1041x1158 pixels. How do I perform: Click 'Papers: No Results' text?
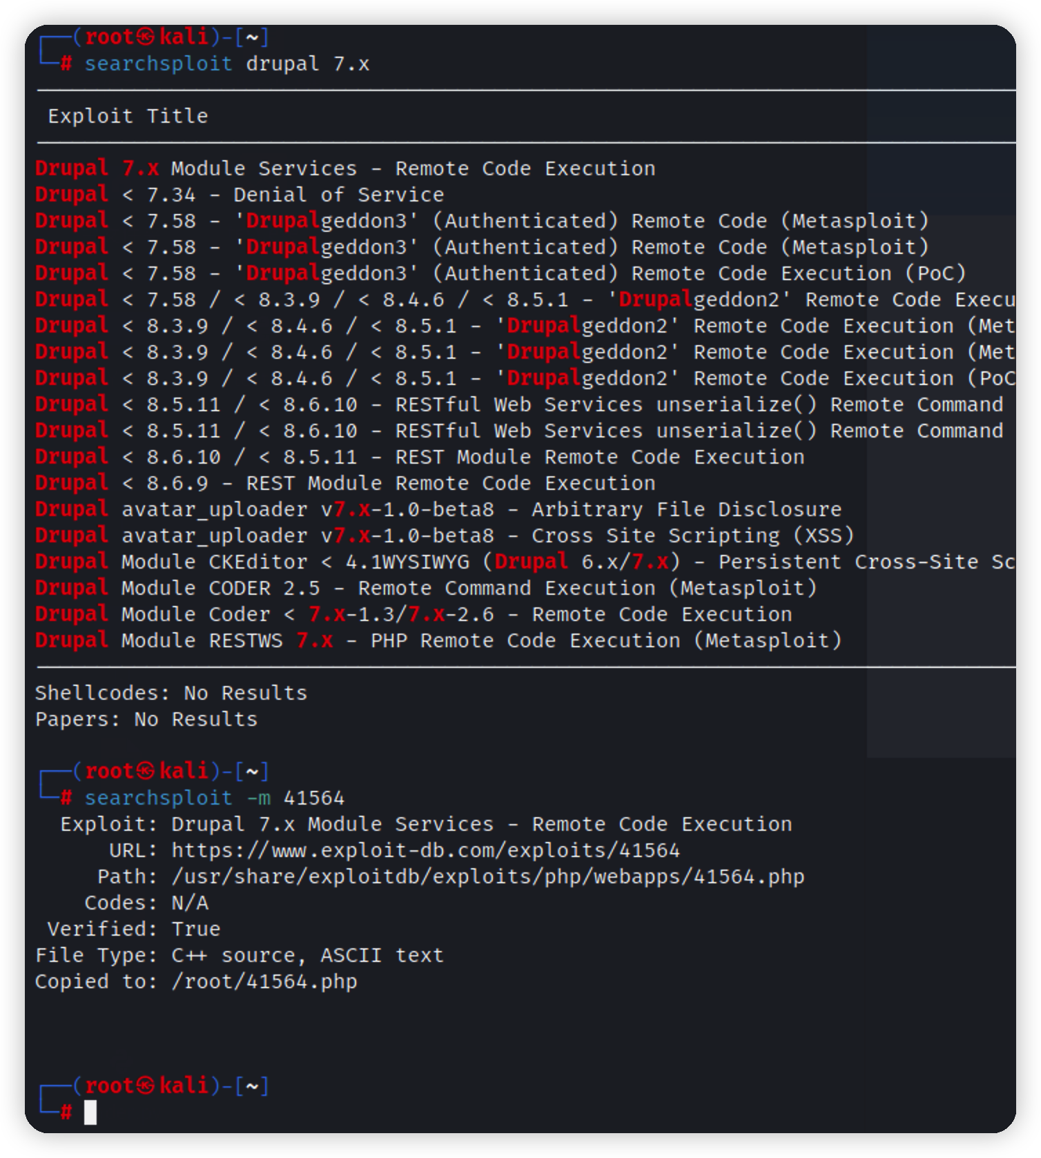[x=146, y=719]
